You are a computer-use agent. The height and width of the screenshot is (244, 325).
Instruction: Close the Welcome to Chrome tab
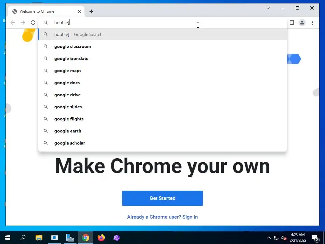point(79,11)
